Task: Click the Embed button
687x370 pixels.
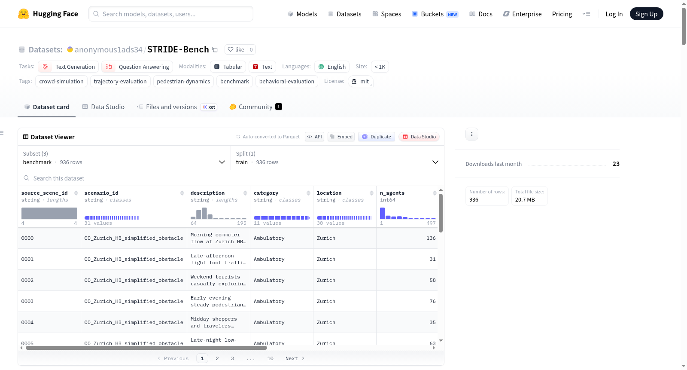Action: tap(341, 137)
